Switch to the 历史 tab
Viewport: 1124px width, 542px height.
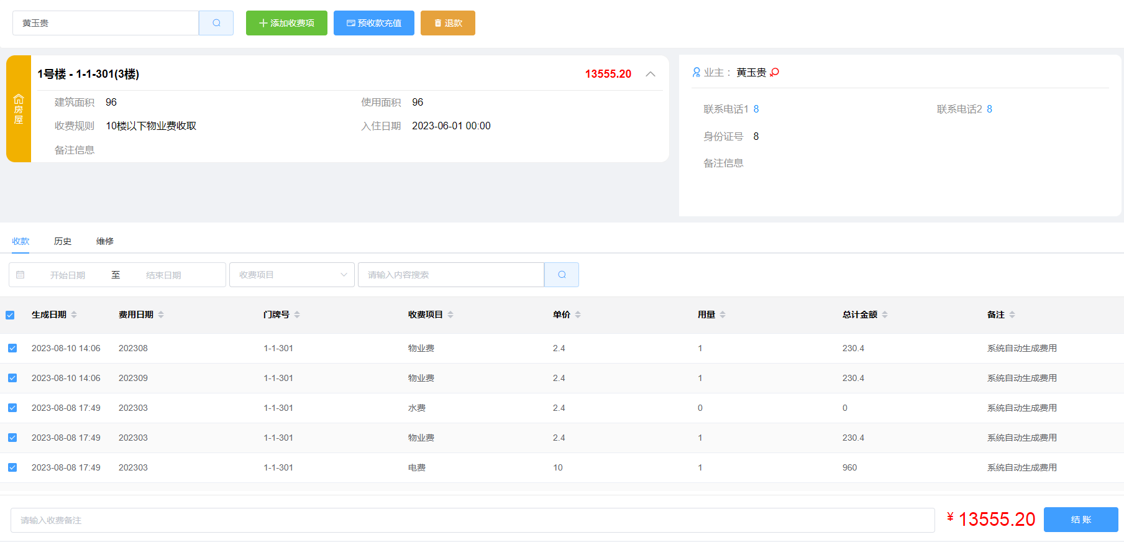pos(63,241)
